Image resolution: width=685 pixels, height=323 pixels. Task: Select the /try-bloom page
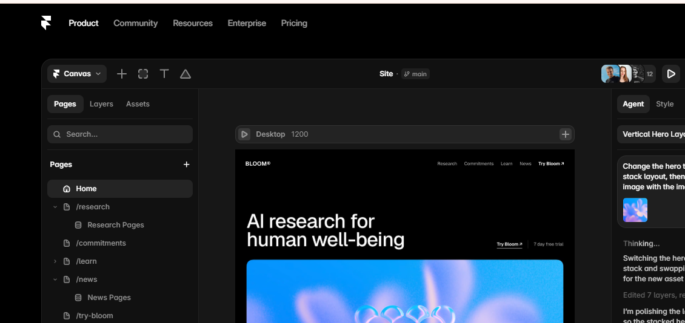[95, 316]
